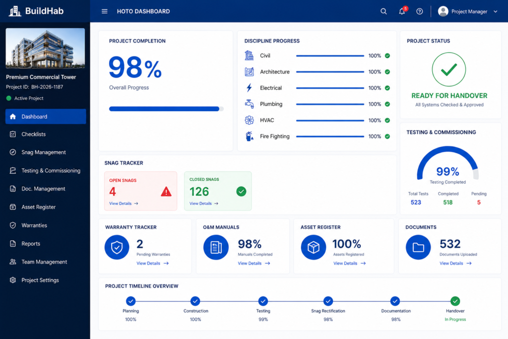Click the Premium Commercial Tower building thumbnail

tap(45, 48)
